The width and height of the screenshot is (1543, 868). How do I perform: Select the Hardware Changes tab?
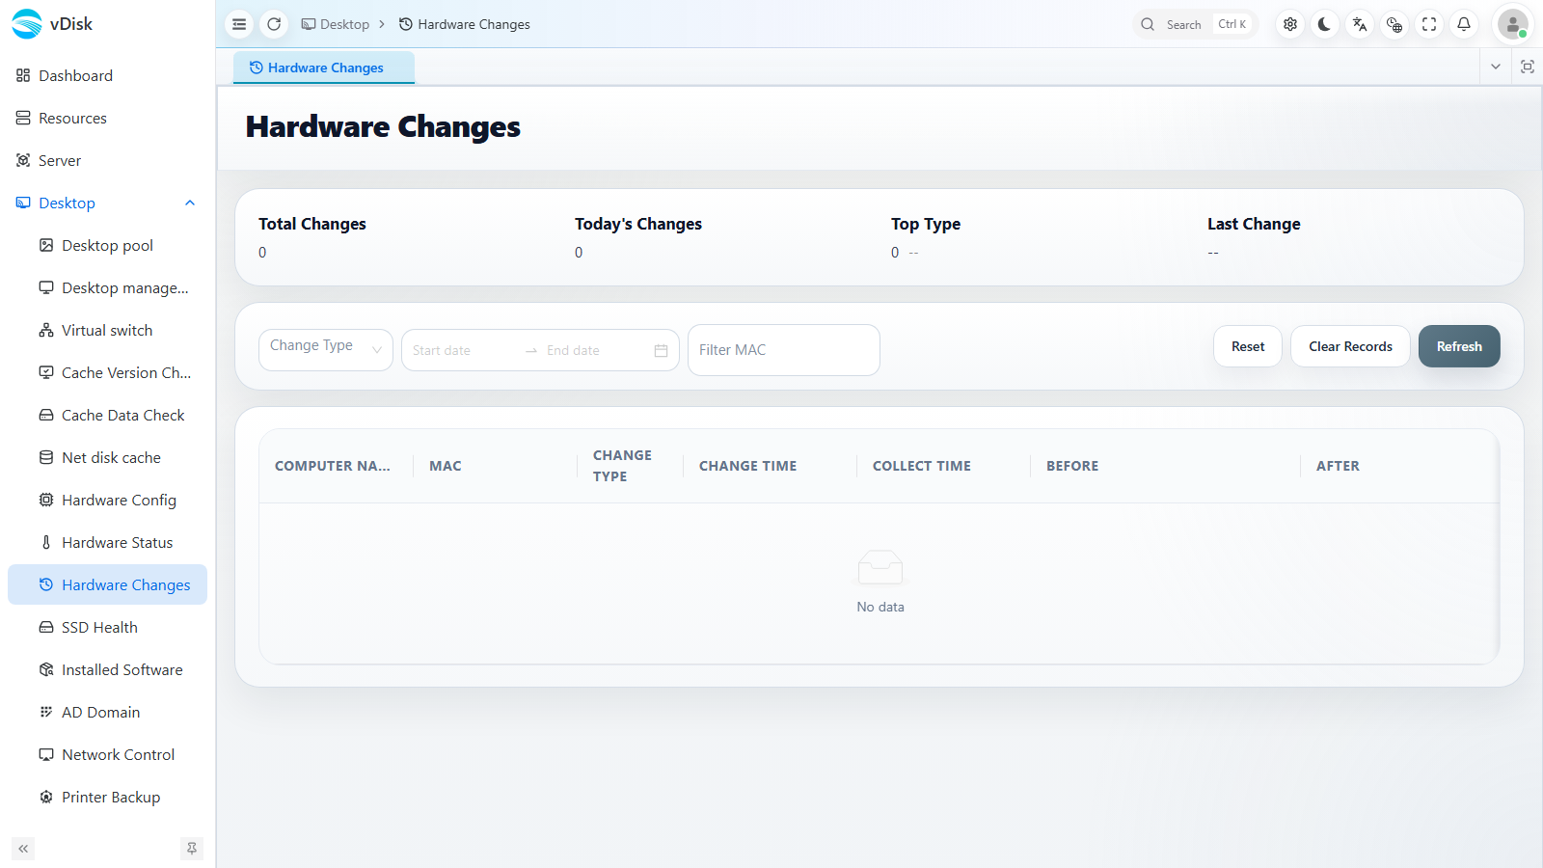(324, 68)
